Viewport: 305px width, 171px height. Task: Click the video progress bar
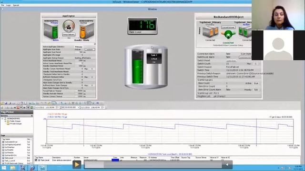pyautogui.click(x=153, y=165)
